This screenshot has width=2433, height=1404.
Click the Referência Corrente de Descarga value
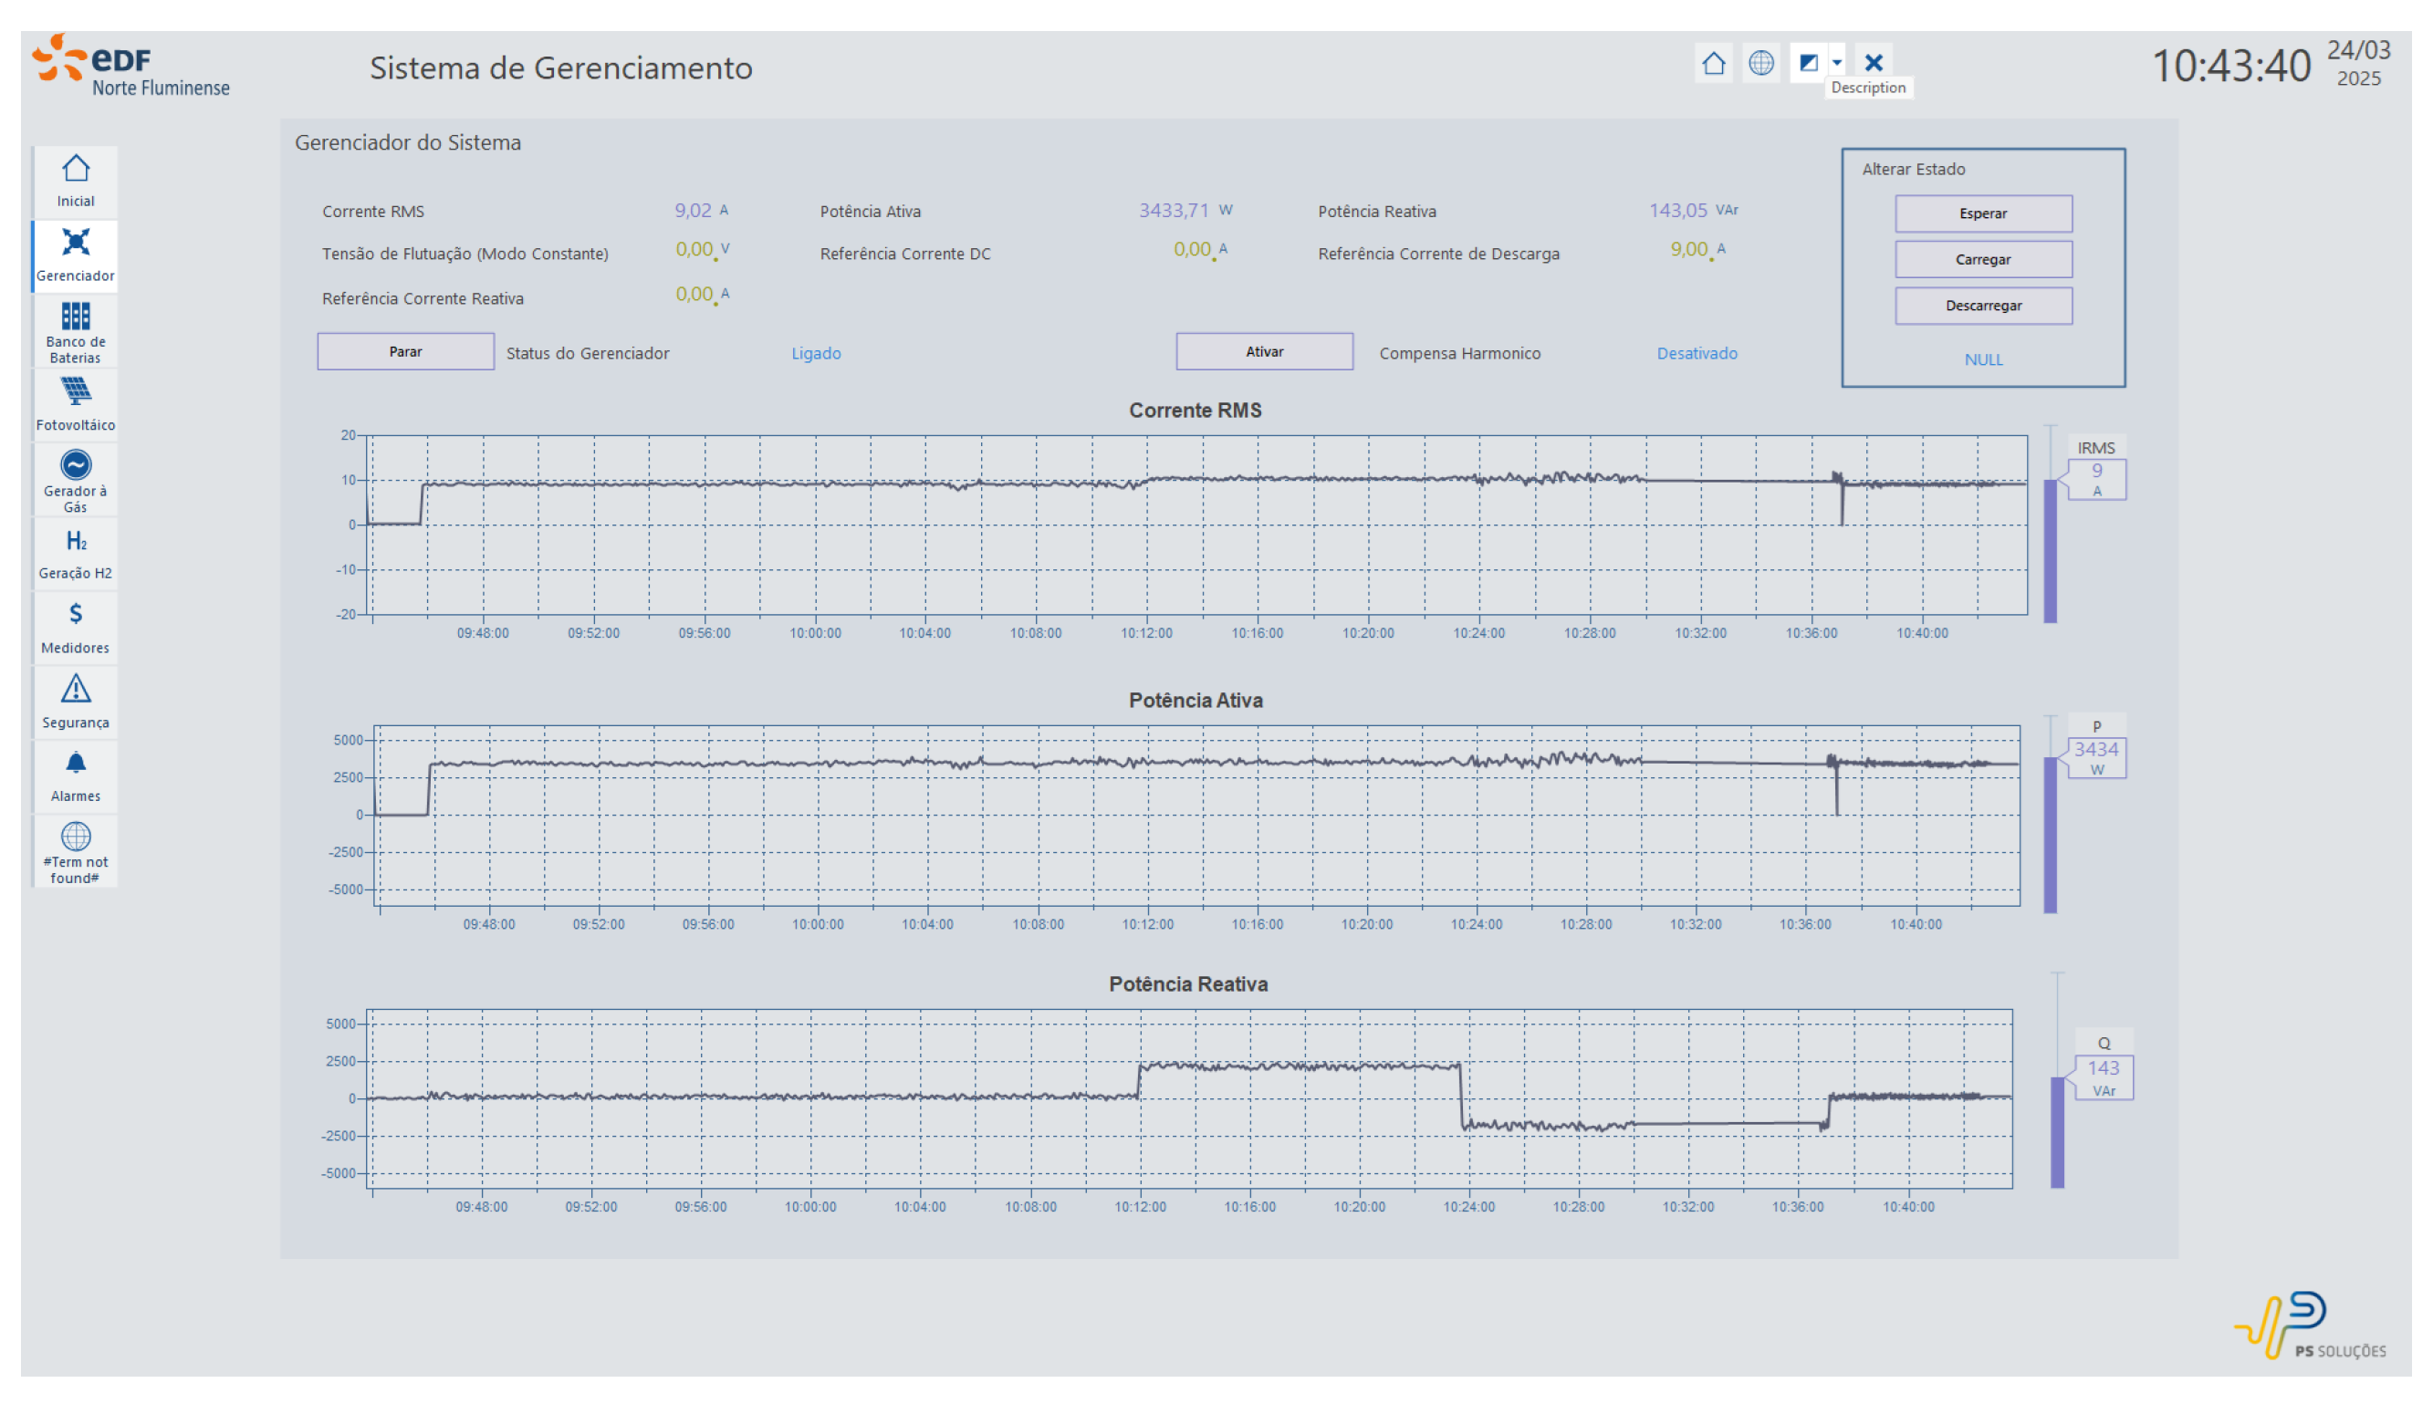click(1688, 250)
